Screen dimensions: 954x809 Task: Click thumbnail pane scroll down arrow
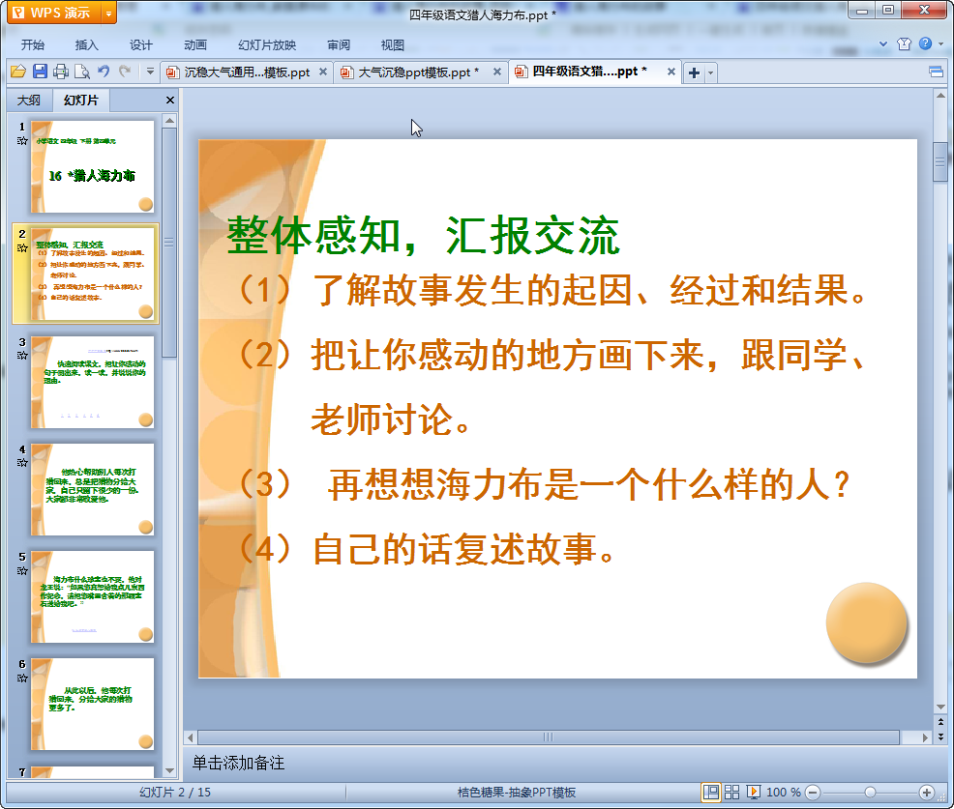coord(169,770)
